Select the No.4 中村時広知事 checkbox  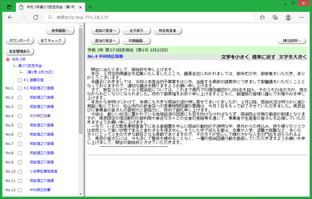pyautogui.click(x=20, y=116)
